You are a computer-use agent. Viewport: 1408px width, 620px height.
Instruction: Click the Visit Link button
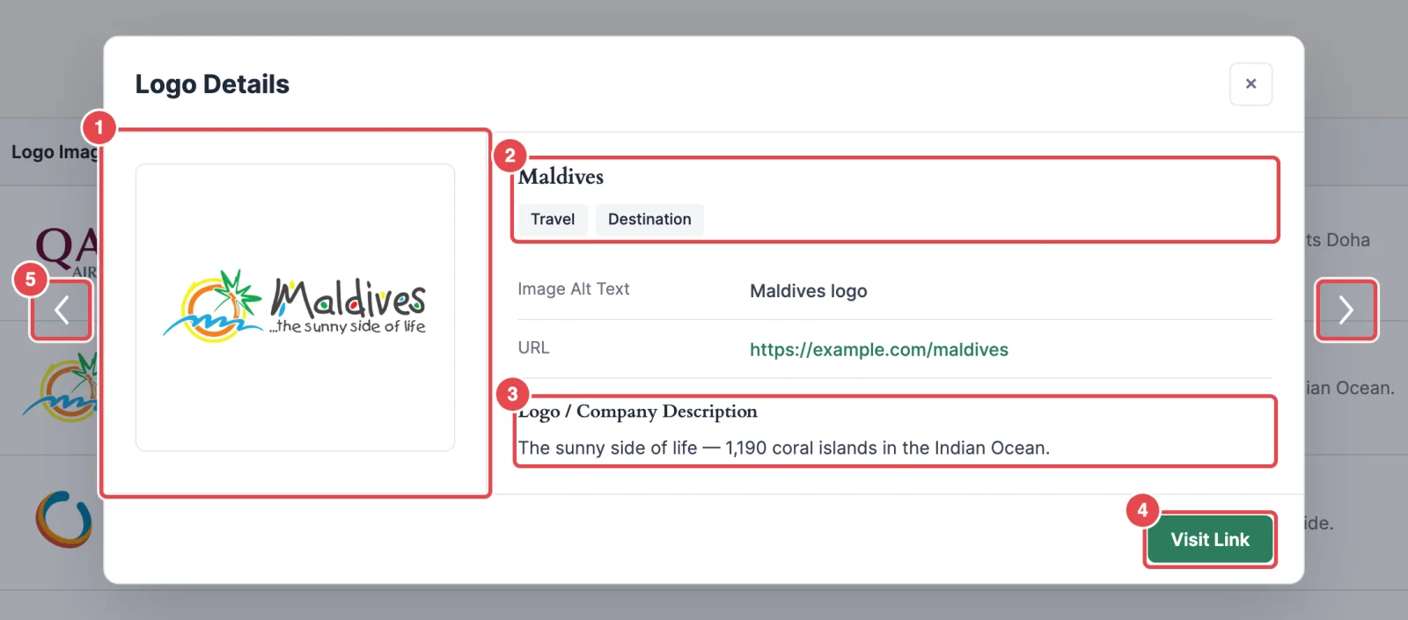click(1210, 539)
